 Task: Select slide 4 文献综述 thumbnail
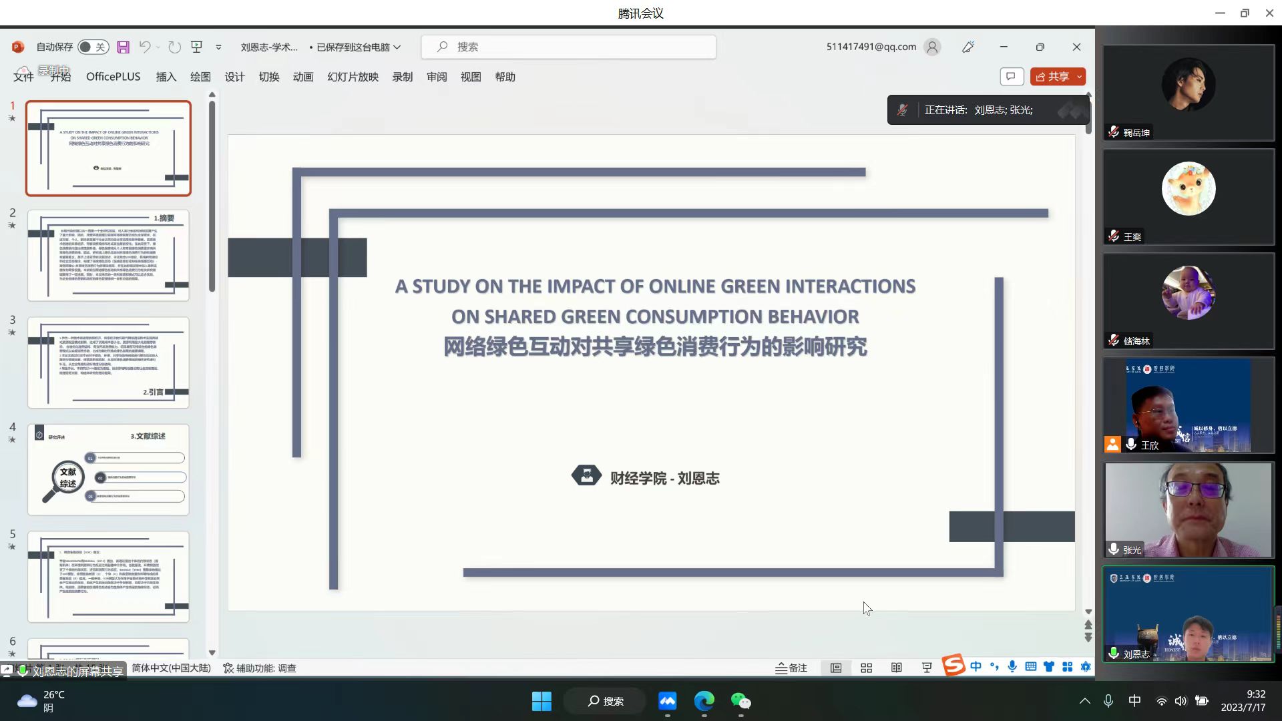pos(108,469)
